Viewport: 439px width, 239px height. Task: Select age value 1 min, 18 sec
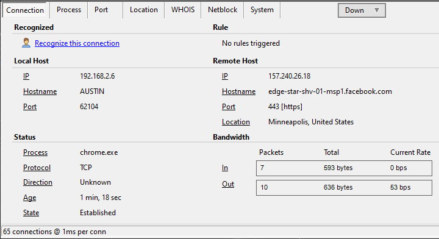coord(101,198)
